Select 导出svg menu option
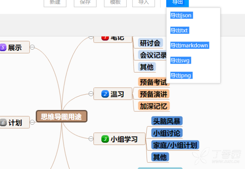This screenshot has width=245, height=169. pos(180,60)
